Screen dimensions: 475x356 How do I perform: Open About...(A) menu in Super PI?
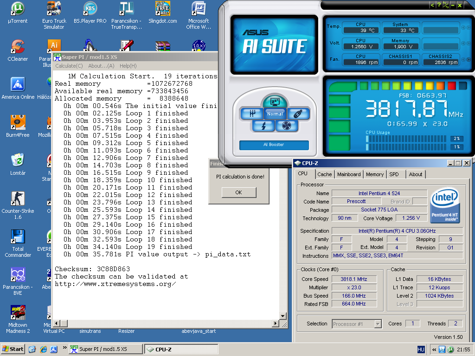(101, 66)
